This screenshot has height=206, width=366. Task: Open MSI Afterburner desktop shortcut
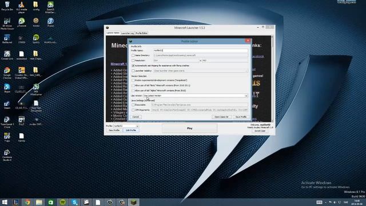(35, 89)
